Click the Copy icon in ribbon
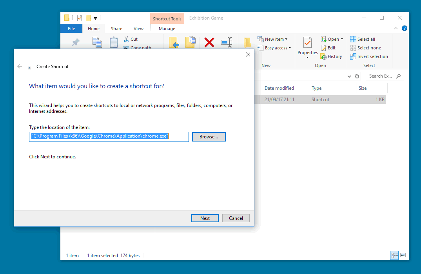Image resolution: width=421 pixels, height=274 pixels. (x=97, y=42)
